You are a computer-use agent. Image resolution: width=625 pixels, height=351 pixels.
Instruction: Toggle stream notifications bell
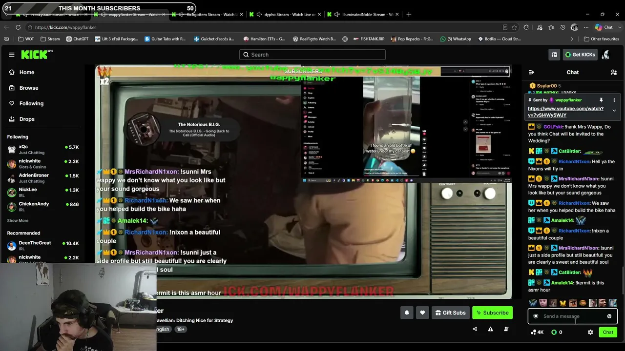(407, 313)
